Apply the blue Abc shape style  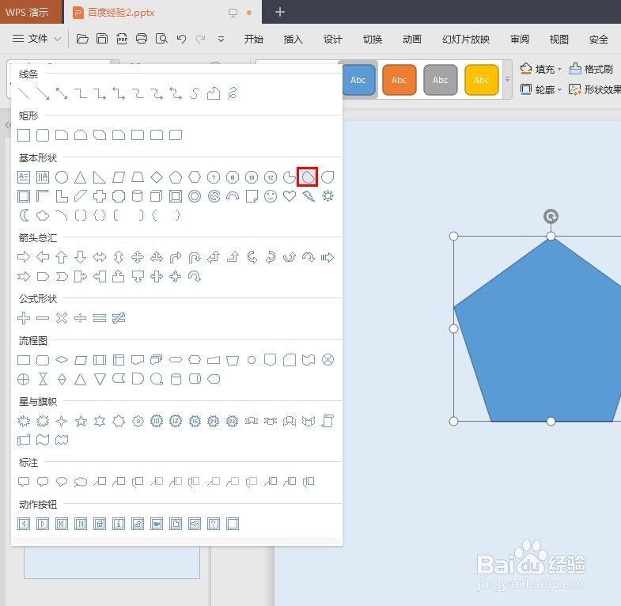[358, 80]
